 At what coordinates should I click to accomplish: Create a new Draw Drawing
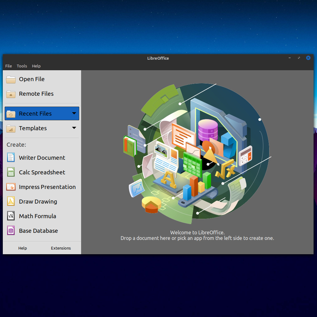tap(38, 201)
